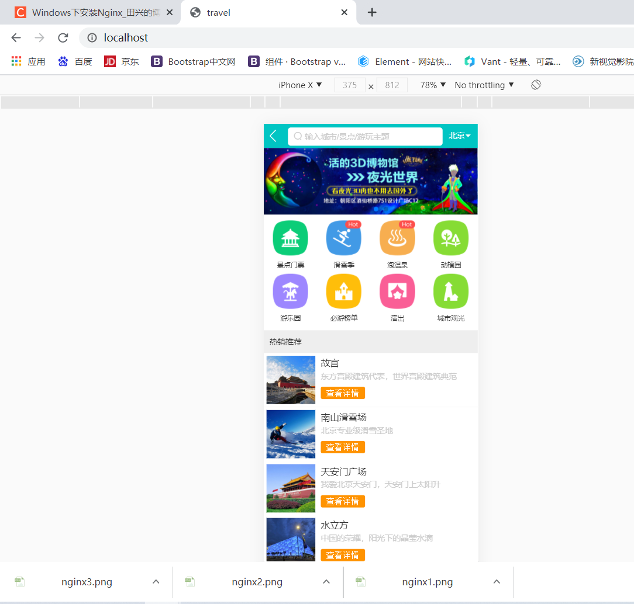Click the 水立方 thumbnail image
The image size is (634, 604).
click(291, 540)
